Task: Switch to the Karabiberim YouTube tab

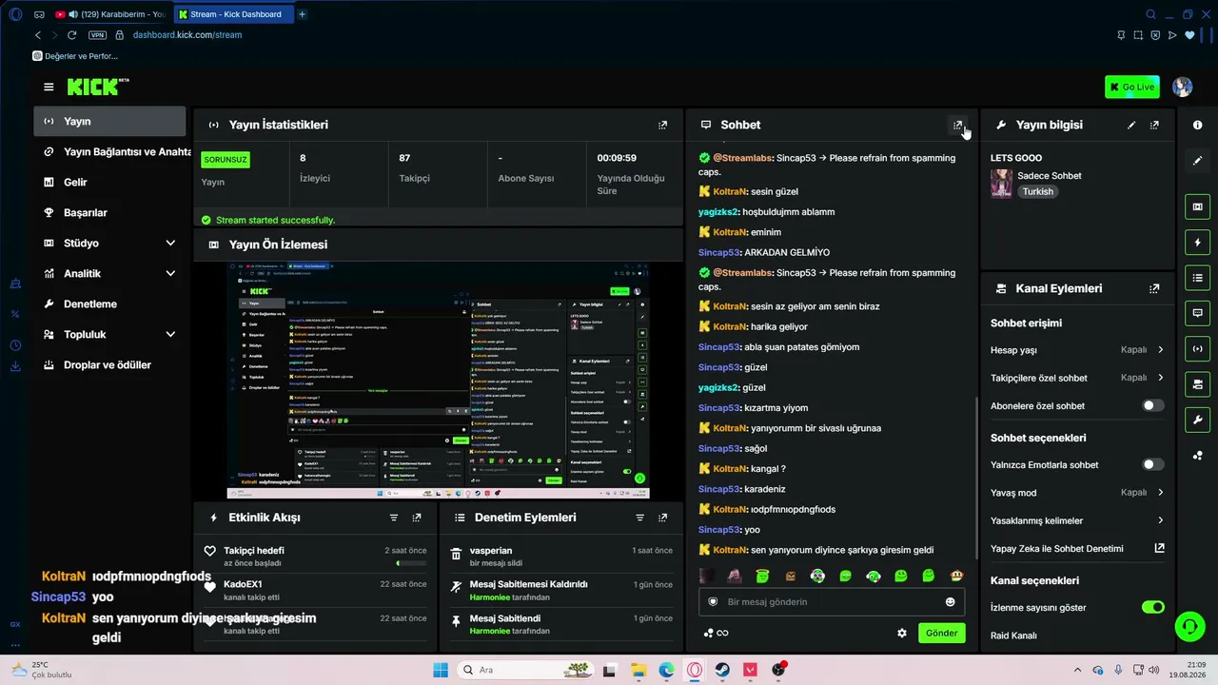Action: pos(111,14)
